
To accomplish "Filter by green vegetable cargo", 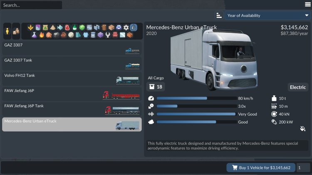I will tap(82, 27).
